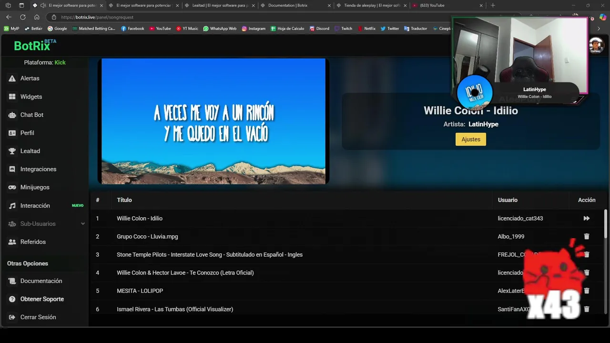Go back with browser back arrow

click(x=9, y=17)
